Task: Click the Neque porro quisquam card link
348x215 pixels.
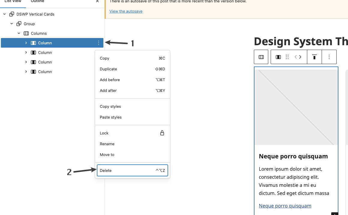Action: coord(285,206)
